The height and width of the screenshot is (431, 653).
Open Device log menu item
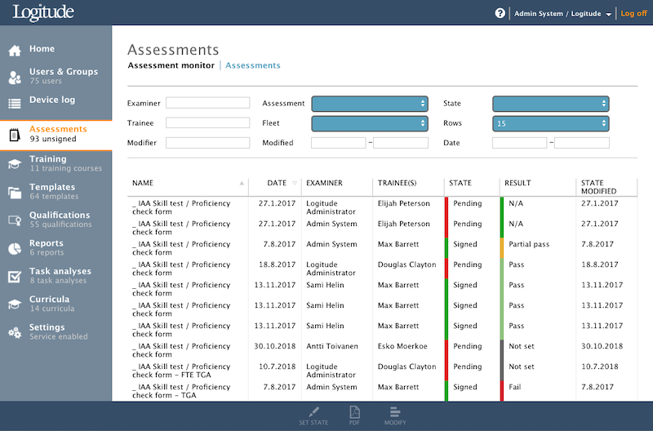[x=52, y=100]
